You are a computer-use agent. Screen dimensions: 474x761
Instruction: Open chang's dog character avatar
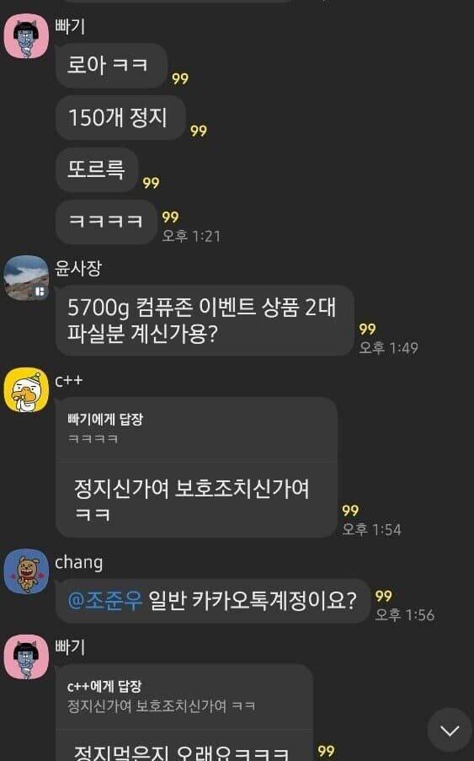coord(27,571)
